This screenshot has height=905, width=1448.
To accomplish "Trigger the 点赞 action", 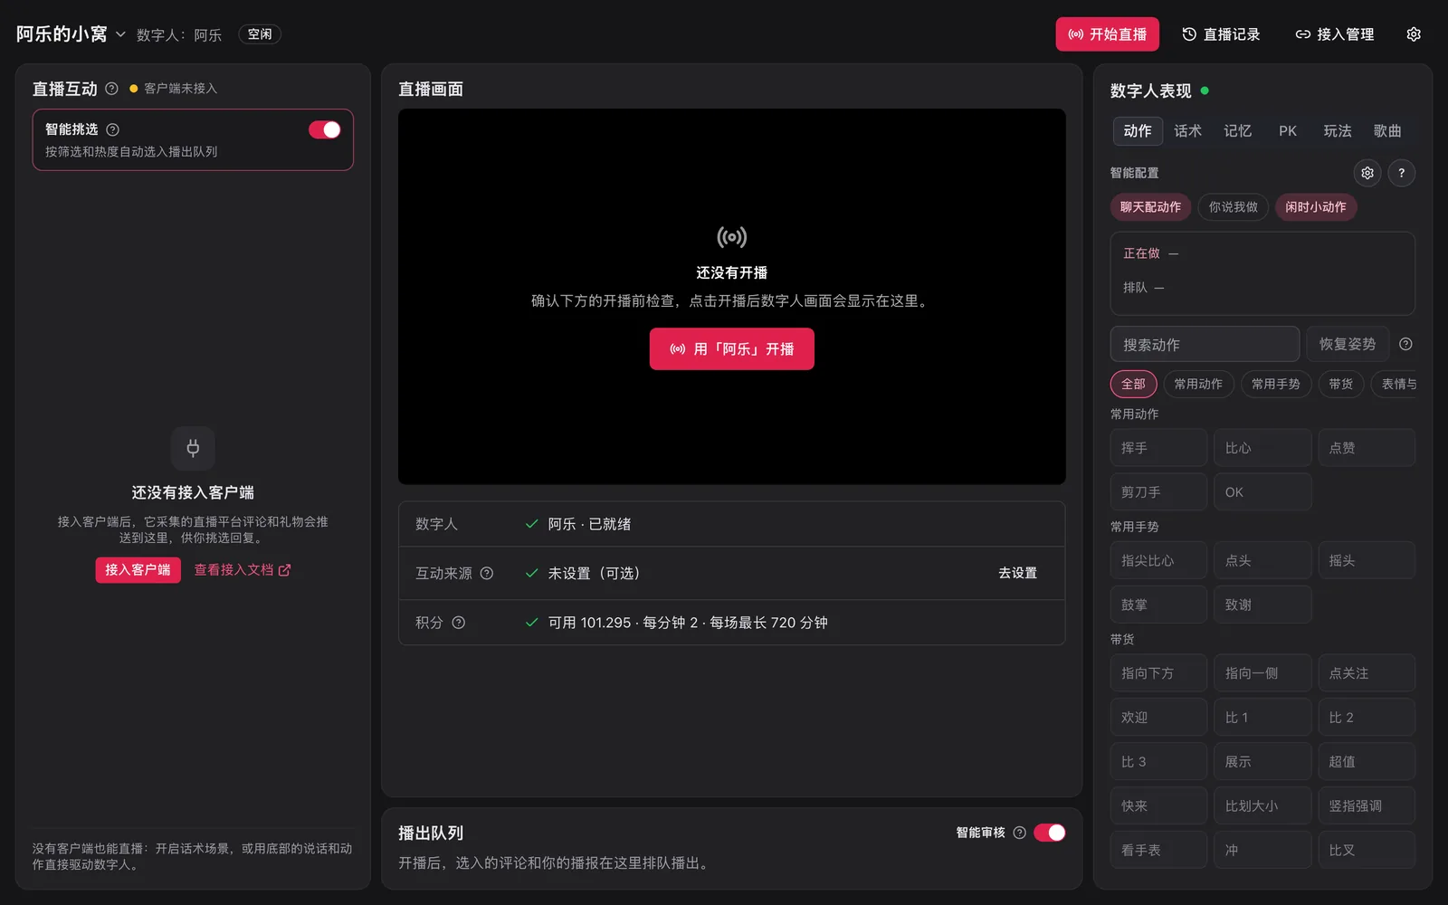I will pyautogui.click(x=1367, y=448).
